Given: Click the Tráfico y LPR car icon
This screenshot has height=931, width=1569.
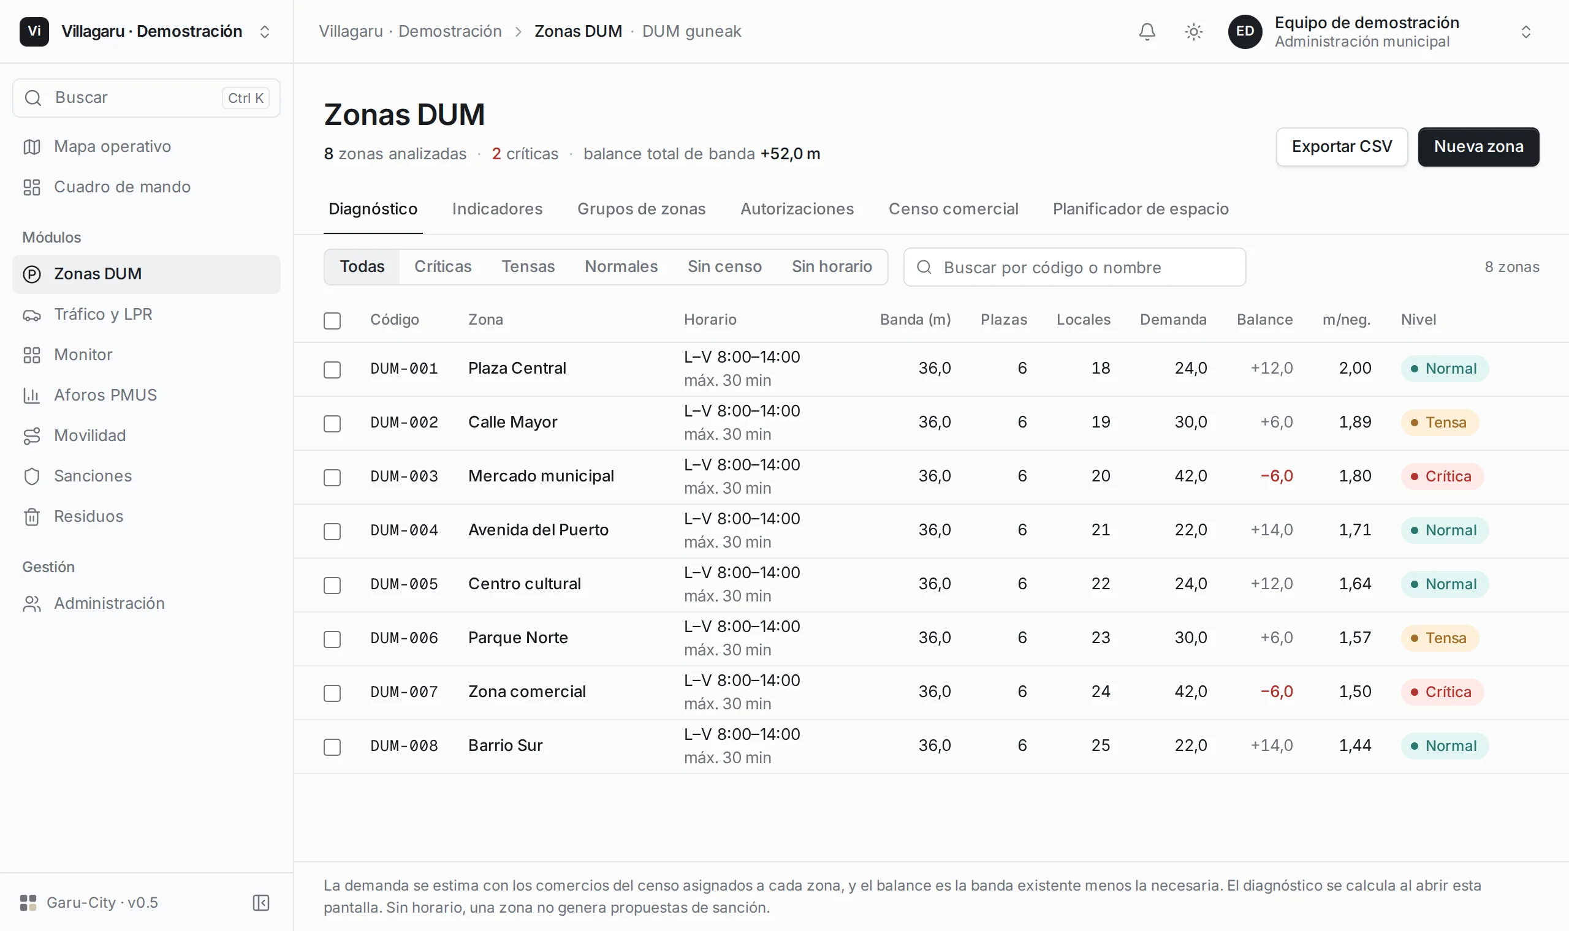Looking at the screenshot, I should point(32,315).
